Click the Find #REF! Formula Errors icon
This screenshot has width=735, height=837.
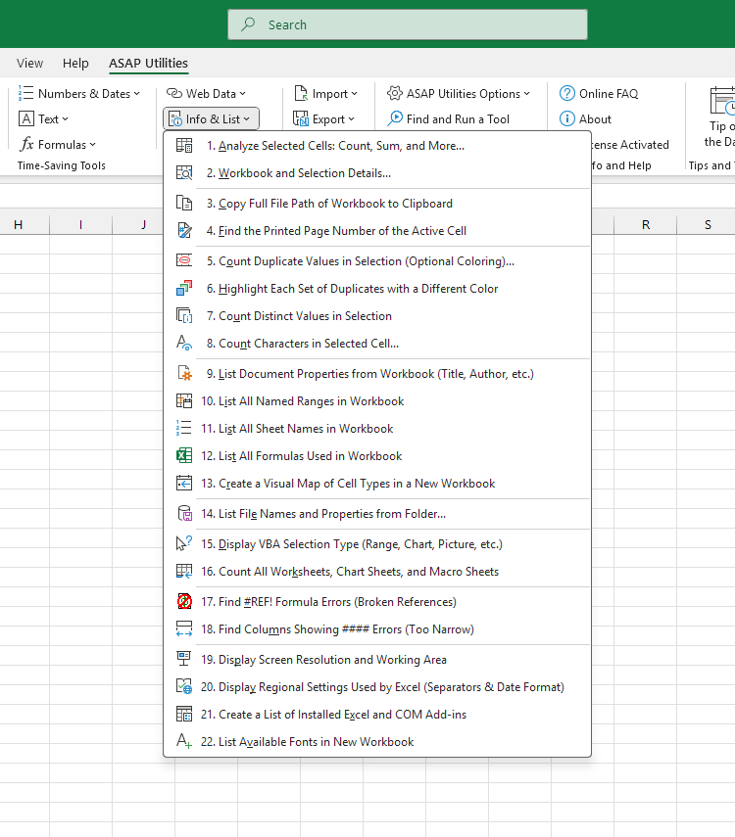[x=184, y=602]
